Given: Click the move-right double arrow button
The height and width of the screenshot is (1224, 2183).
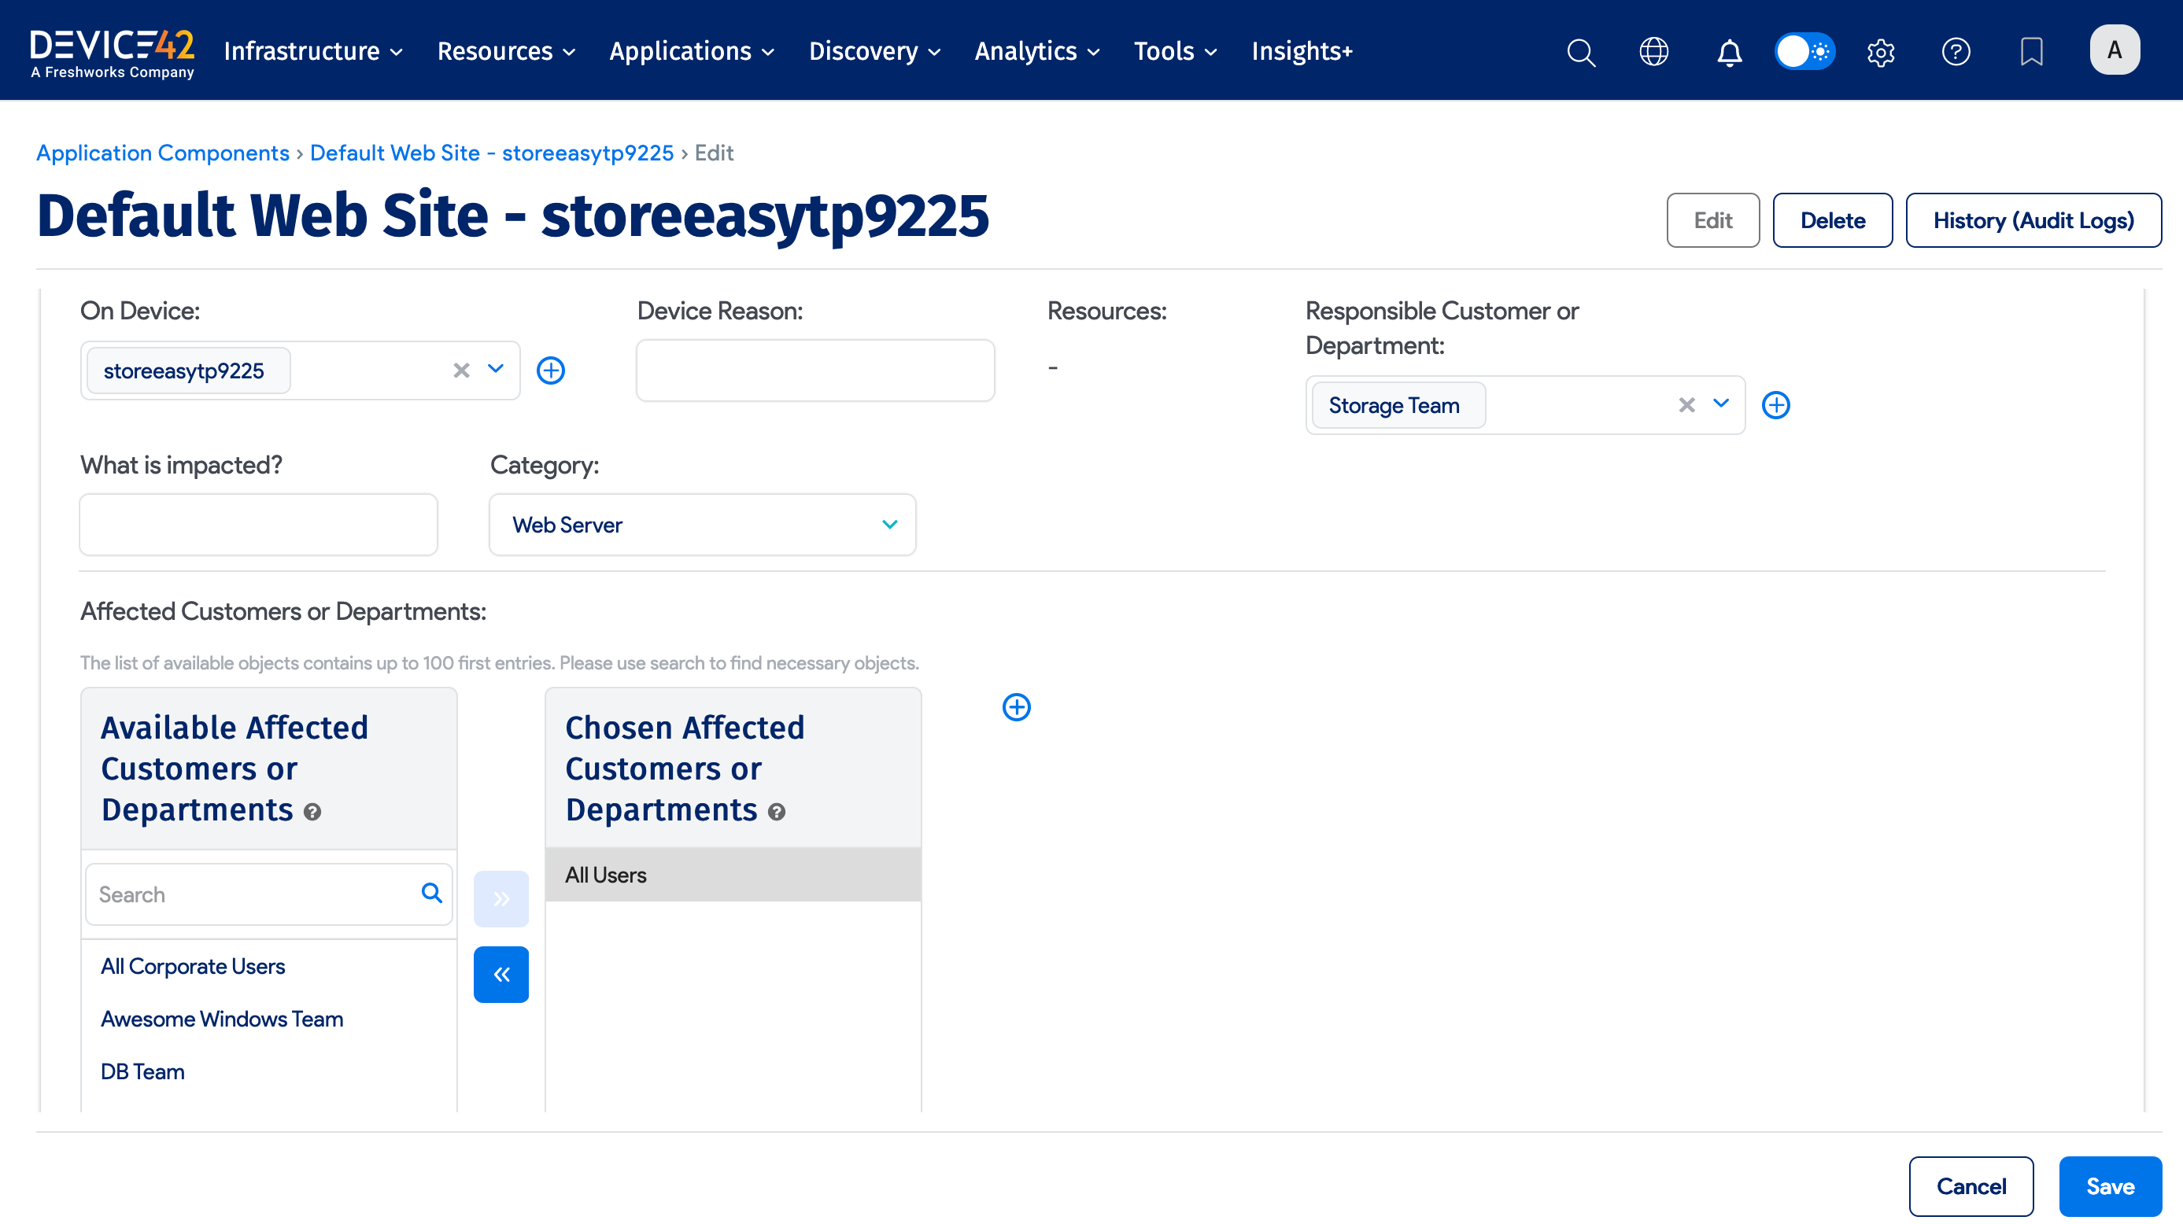Looking at the screenshot, I should [x=501, y=898].
